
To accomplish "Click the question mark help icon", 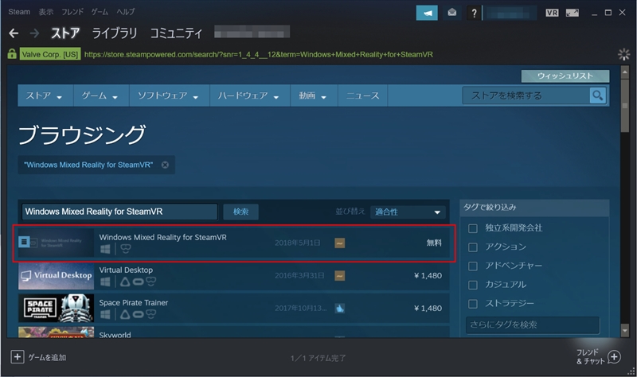I will pyautogui.click(x=474, y=12).
